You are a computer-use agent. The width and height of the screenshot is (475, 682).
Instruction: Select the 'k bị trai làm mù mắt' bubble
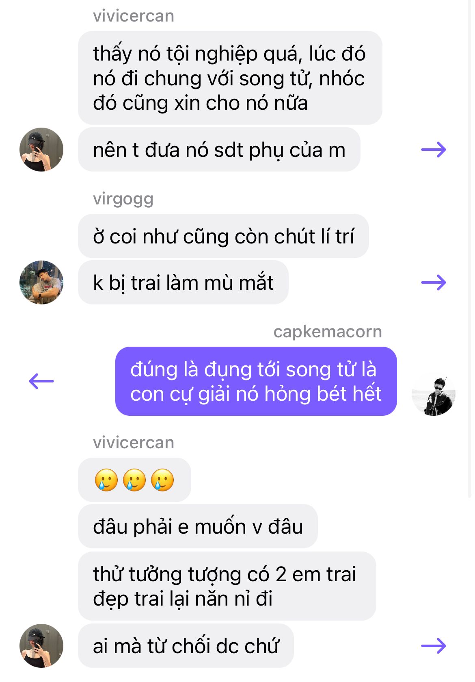pos(183,282)
